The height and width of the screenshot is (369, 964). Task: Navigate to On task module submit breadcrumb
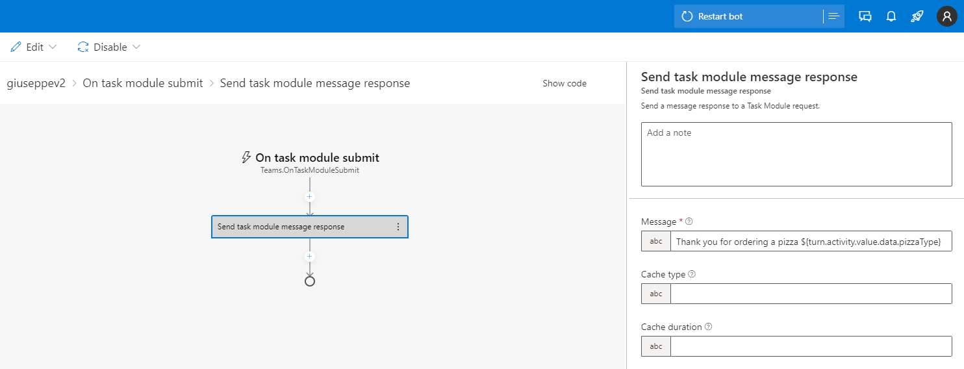click(143, 83)
